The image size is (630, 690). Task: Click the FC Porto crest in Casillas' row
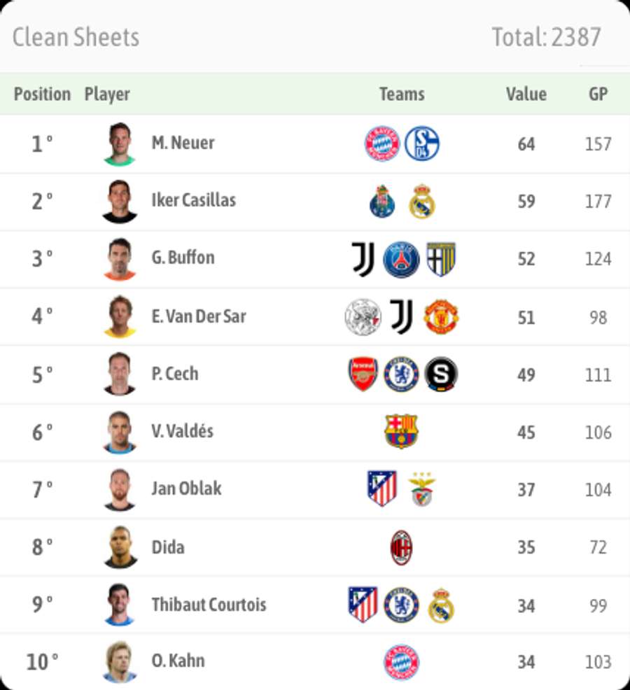click(382, 200)
